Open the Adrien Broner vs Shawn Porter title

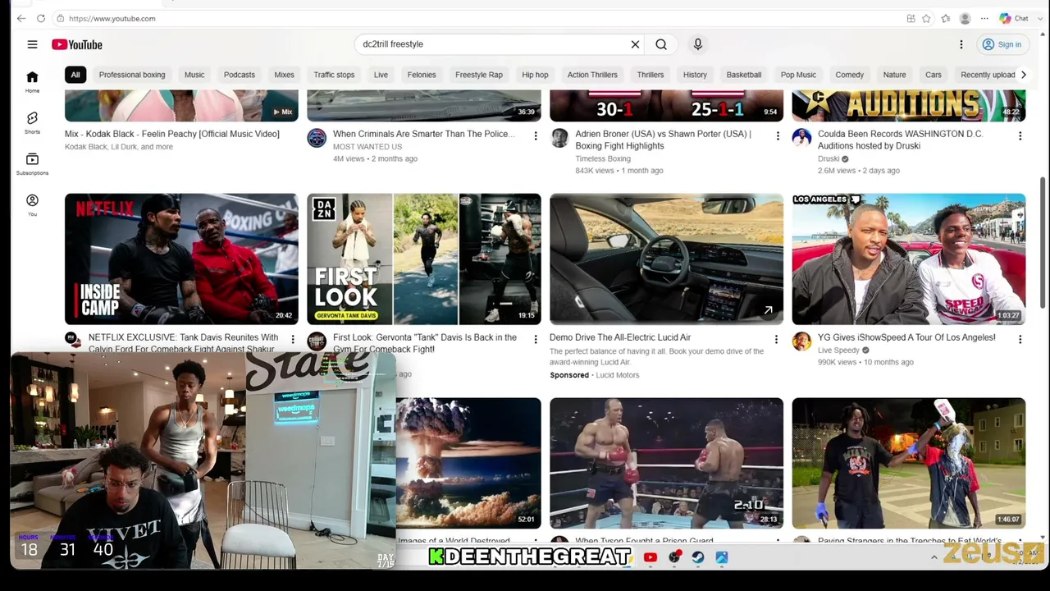[x=663, y=140]
